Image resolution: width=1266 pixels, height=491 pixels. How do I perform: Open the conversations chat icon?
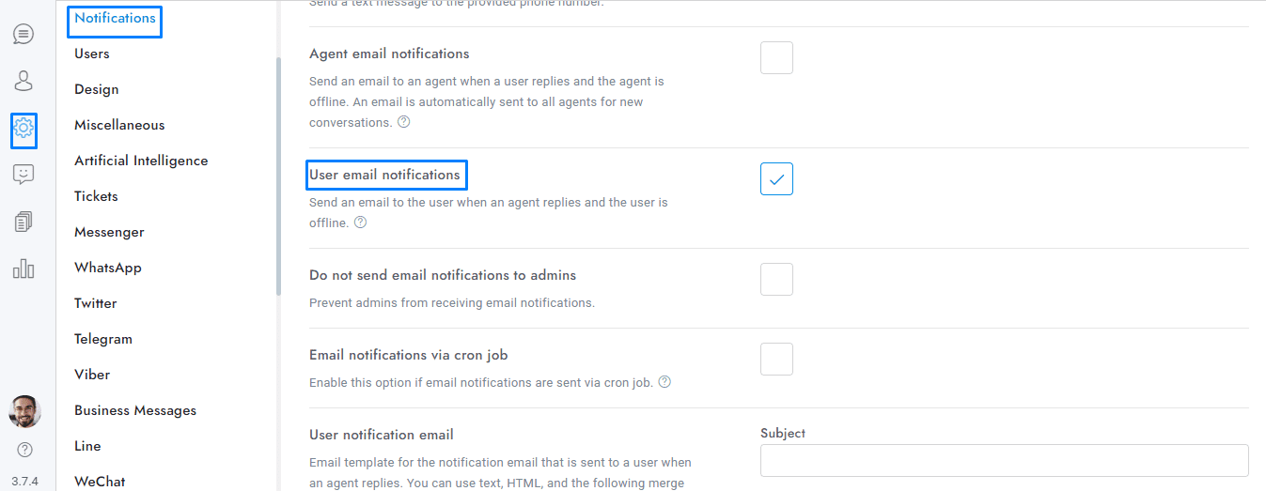pyautogui.click(x=23, y=35)
